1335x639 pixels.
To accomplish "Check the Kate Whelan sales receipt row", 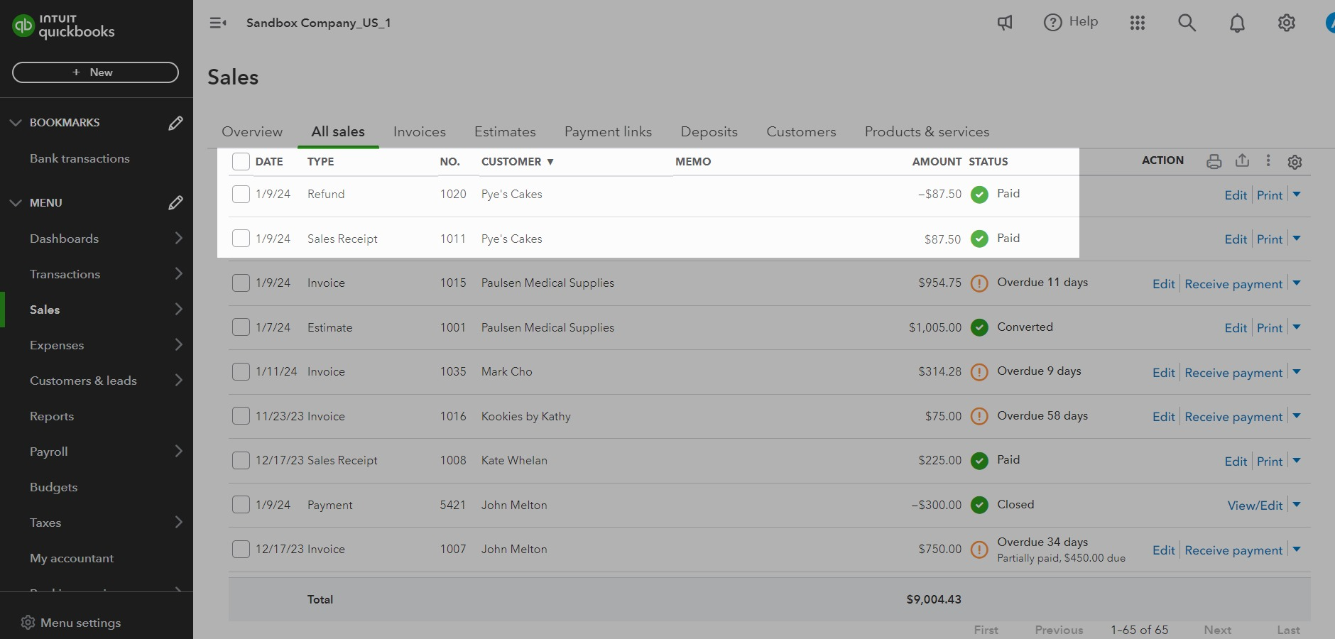I will coord(241,460).
